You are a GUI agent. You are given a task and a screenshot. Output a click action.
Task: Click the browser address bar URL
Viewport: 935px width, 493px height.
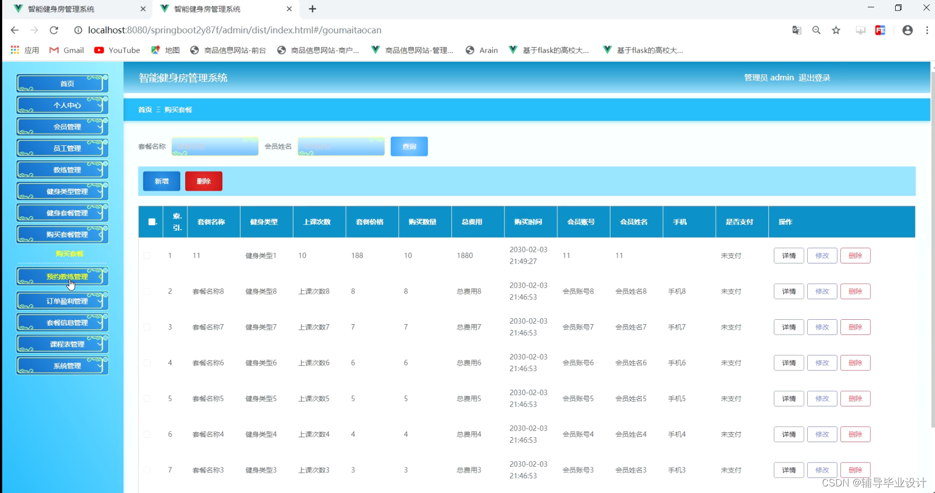point(234,30)
